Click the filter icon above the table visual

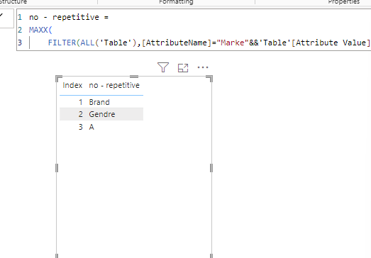pos(163,67)
